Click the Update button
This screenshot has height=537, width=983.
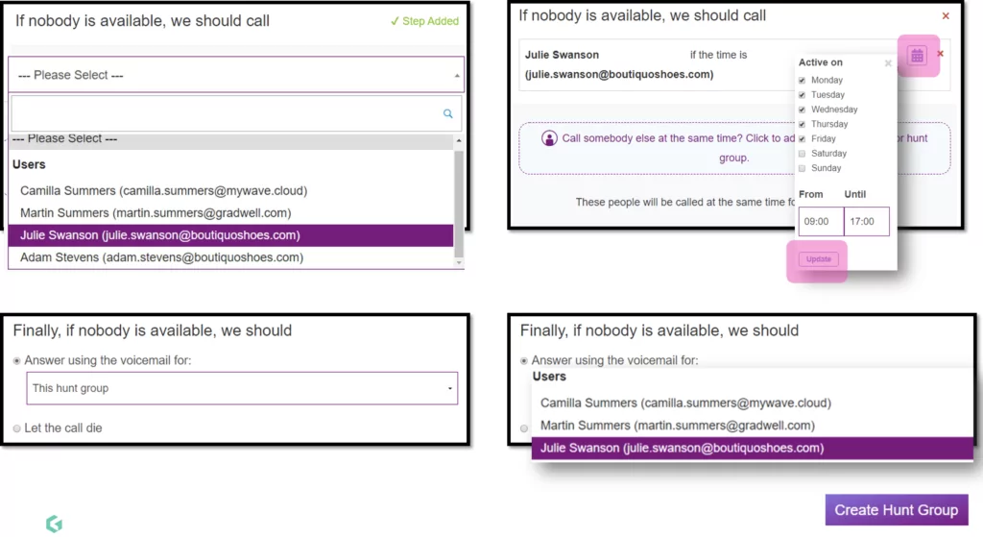818,259
